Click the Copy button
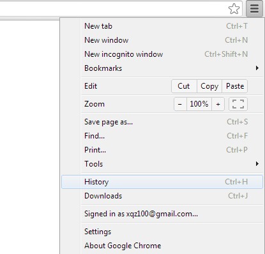This screenshot has height=254, width=265. click(x=209, y=86)
